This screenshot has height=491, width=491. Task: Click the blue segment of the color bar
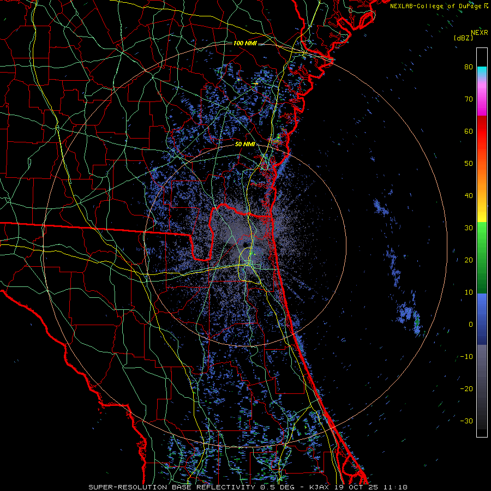482,319
